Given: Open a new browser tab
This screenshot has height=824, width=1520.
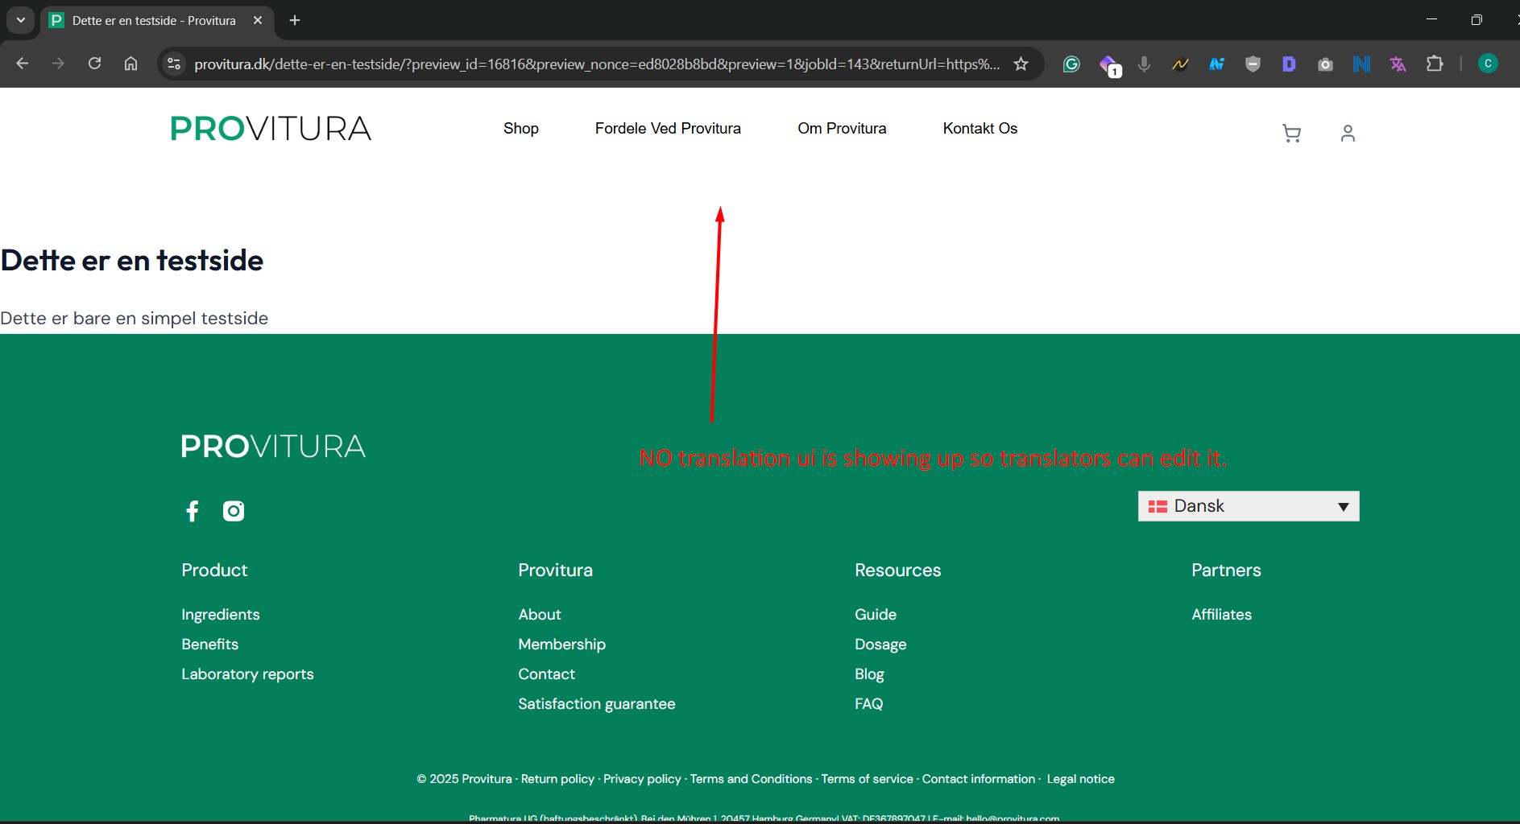Looking at the screenshot, I should click(295, 20).
